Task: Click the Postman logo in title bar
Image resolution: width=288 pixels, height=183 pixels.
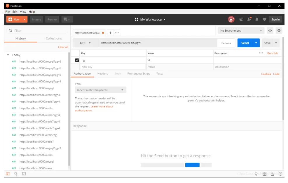Action: 8,6
